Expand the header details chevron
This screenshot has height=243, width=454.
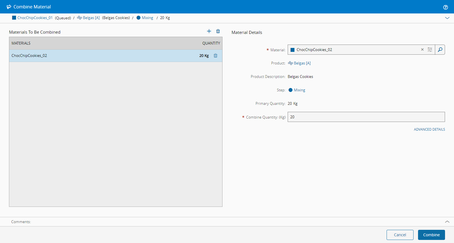(x=447, y=18)
